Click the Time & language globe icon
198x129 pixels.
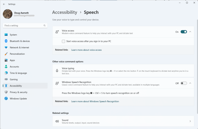pyautogui.click(x=6, y=73)
